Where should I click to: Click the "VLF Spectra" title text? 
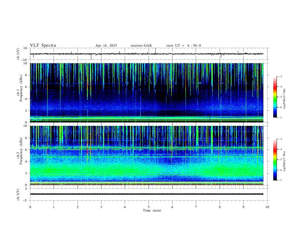[x=43, y=45]
